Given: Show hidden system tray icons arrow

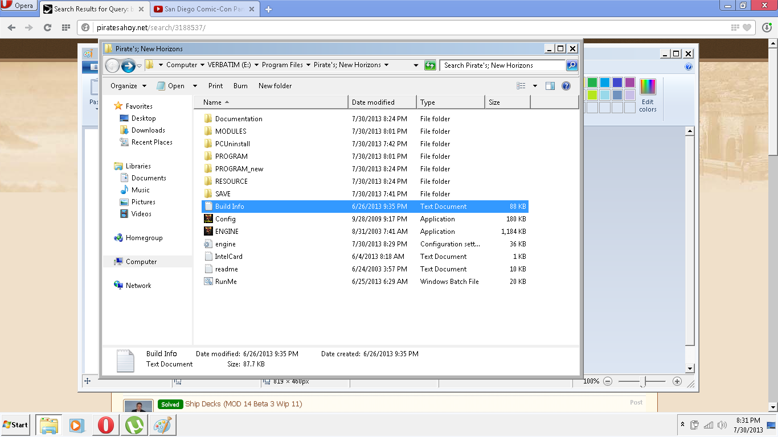Looking at the screenshot, I should 682,425.
